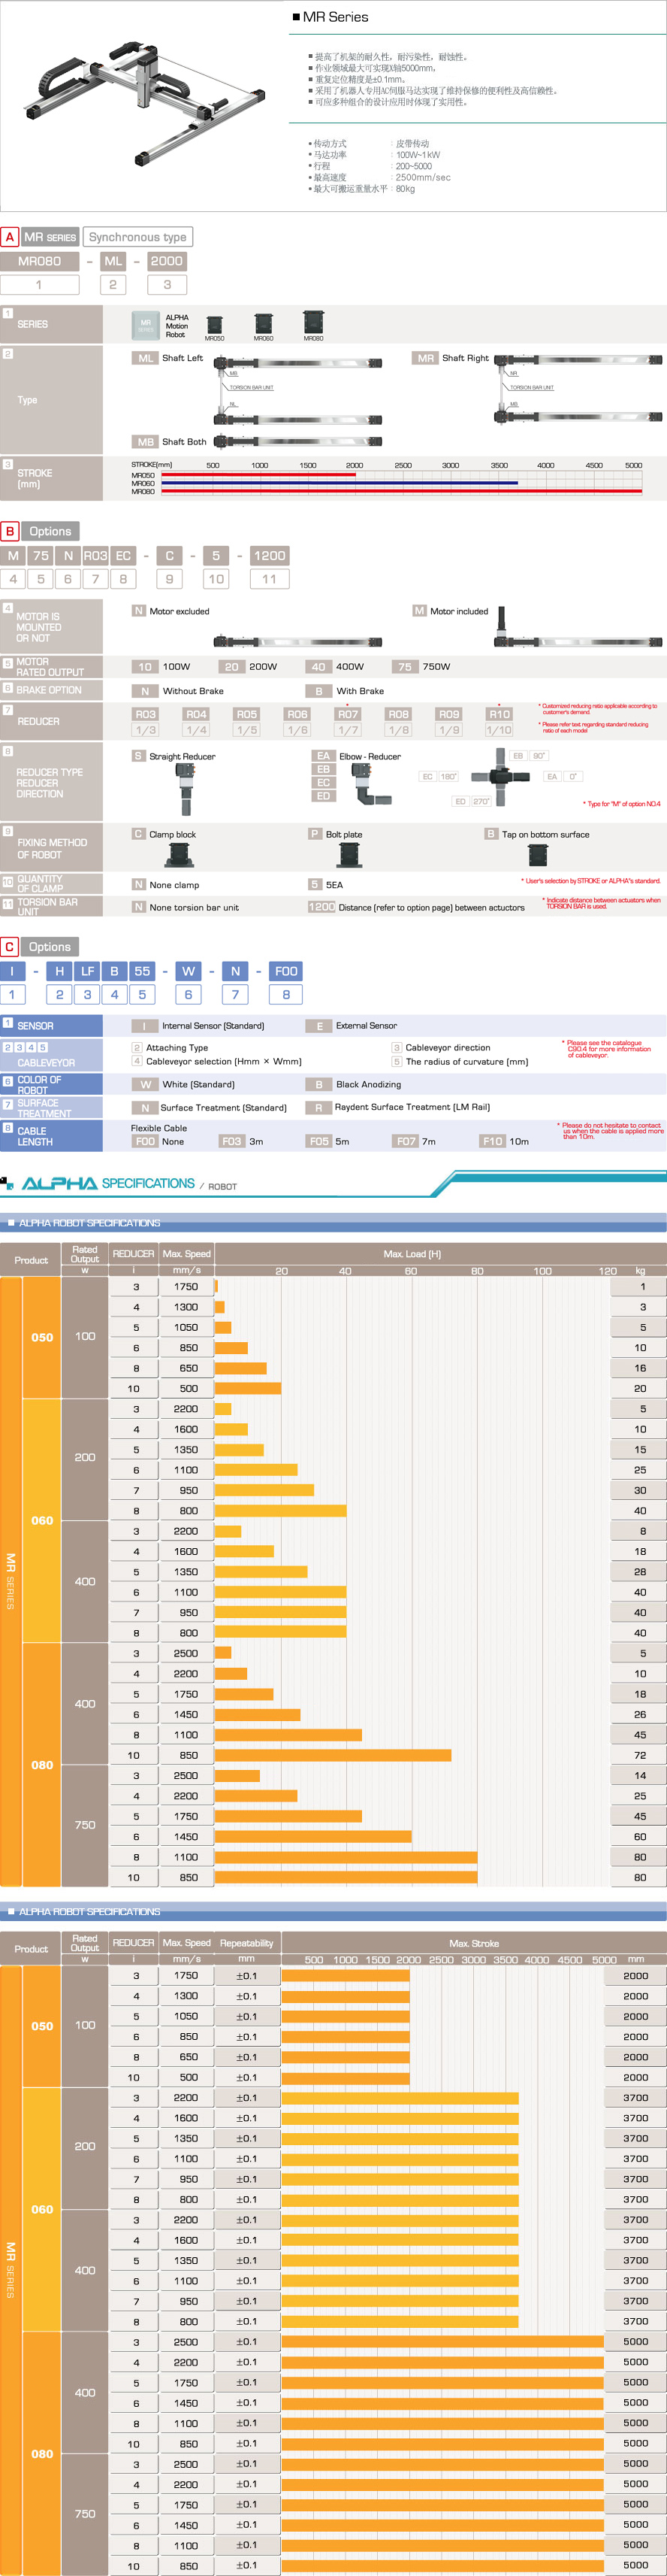Click the red B Options badge
The width and height of the screenshot is (667, 2576).
pos(10,531)
